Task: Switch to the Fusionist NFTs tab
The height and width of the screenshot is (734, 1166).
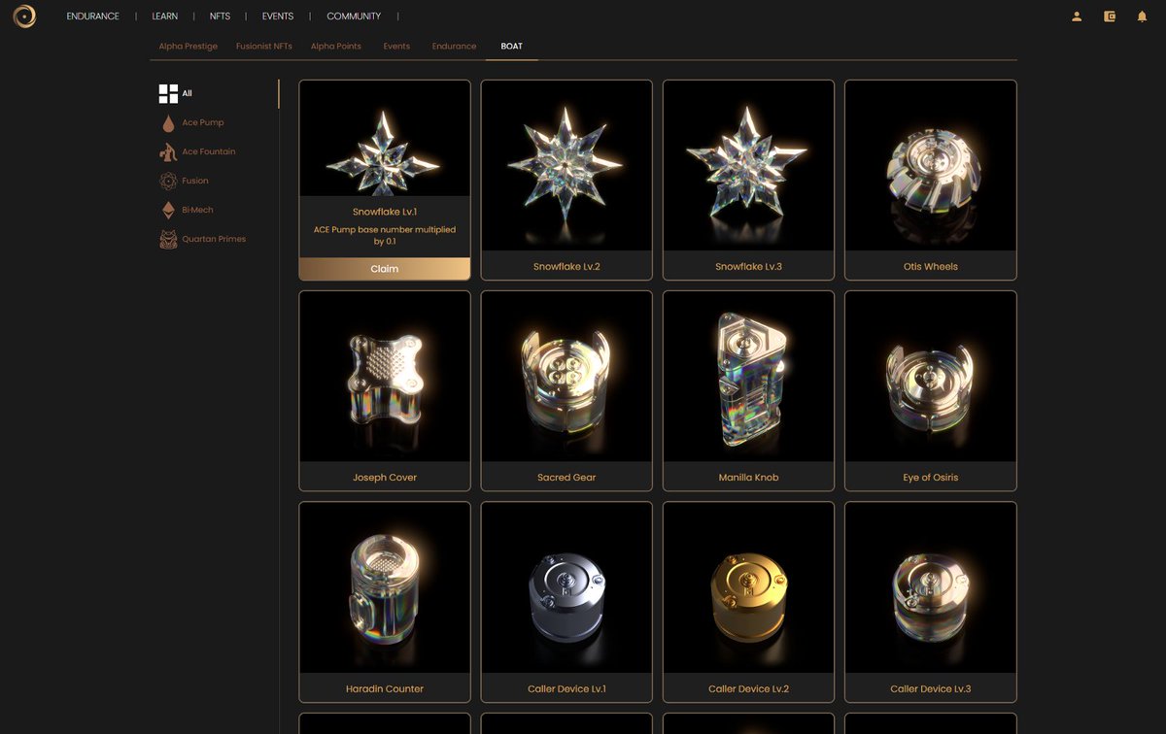Action: (263, 46)
